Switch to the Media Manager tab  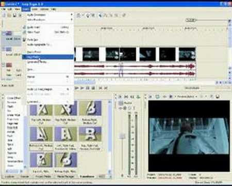[x=65, y=177]
